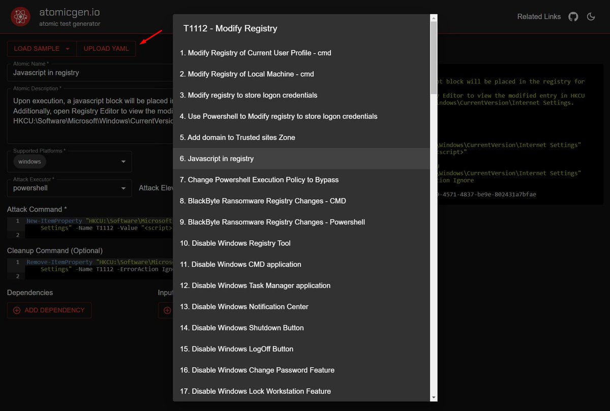The height and width of the screenshot is (411, 610).
Task: Click the sample list scrollbar thumb
Action: tap(434, 59)
